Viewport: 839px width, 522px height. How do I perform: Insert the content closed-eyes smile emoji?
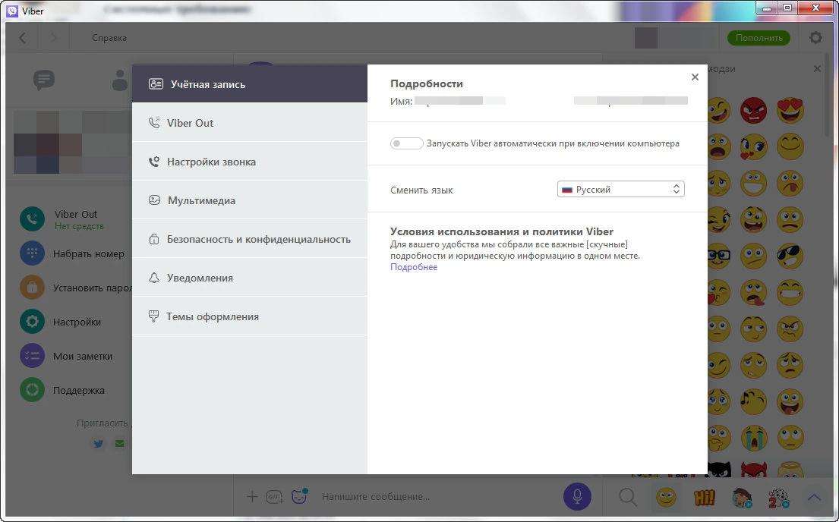click(x=790, y=146)
